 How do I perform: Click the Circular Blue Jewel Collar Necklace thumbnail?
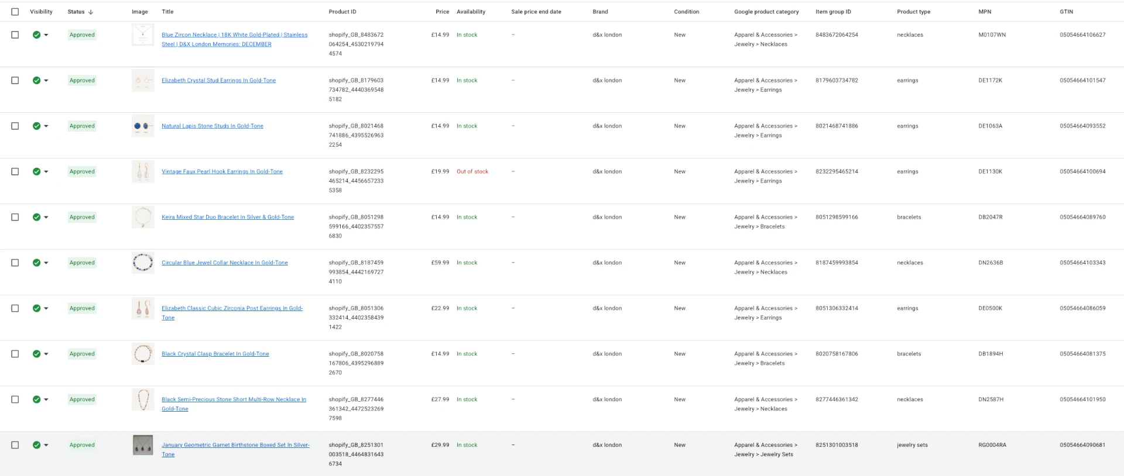click(x=143, y=263)
